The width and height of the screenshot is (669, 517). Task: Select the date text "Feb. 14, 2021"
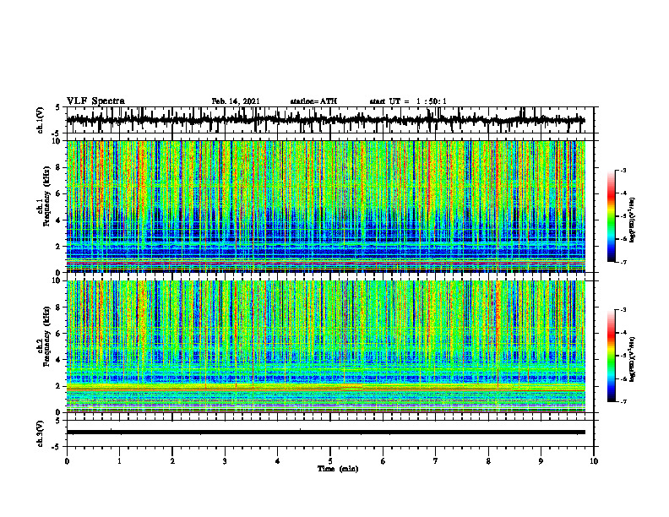pos(236,101)
